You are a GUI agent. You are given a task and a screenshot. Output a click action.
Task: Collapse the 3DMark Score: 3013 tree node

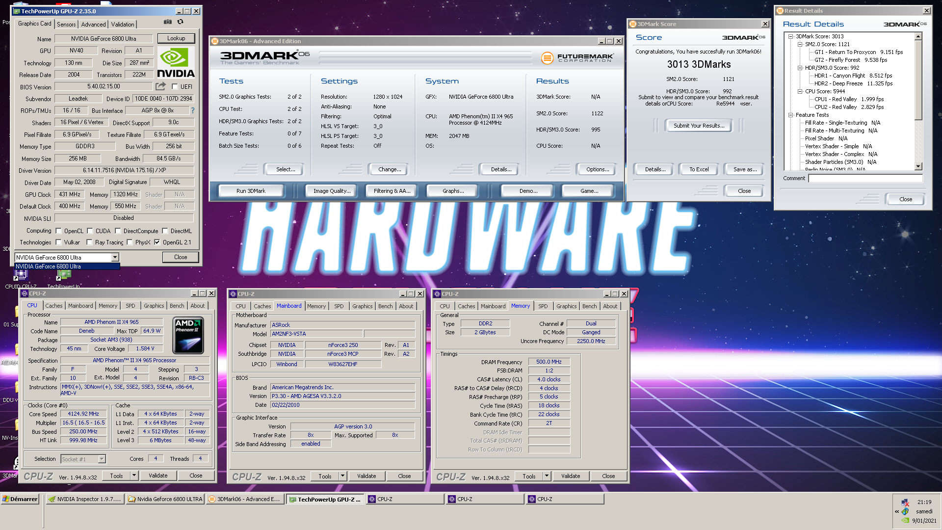[790, 36]
